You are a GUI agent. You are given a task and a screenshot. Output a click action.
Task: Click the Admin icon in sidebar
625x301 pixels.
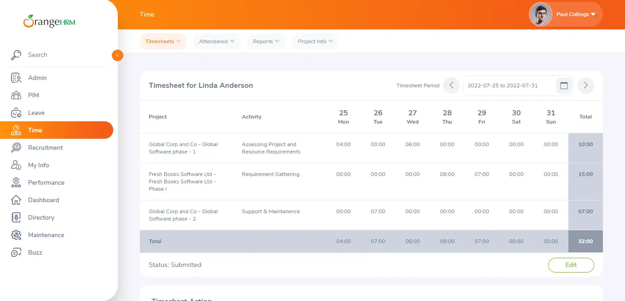(16, 78)
